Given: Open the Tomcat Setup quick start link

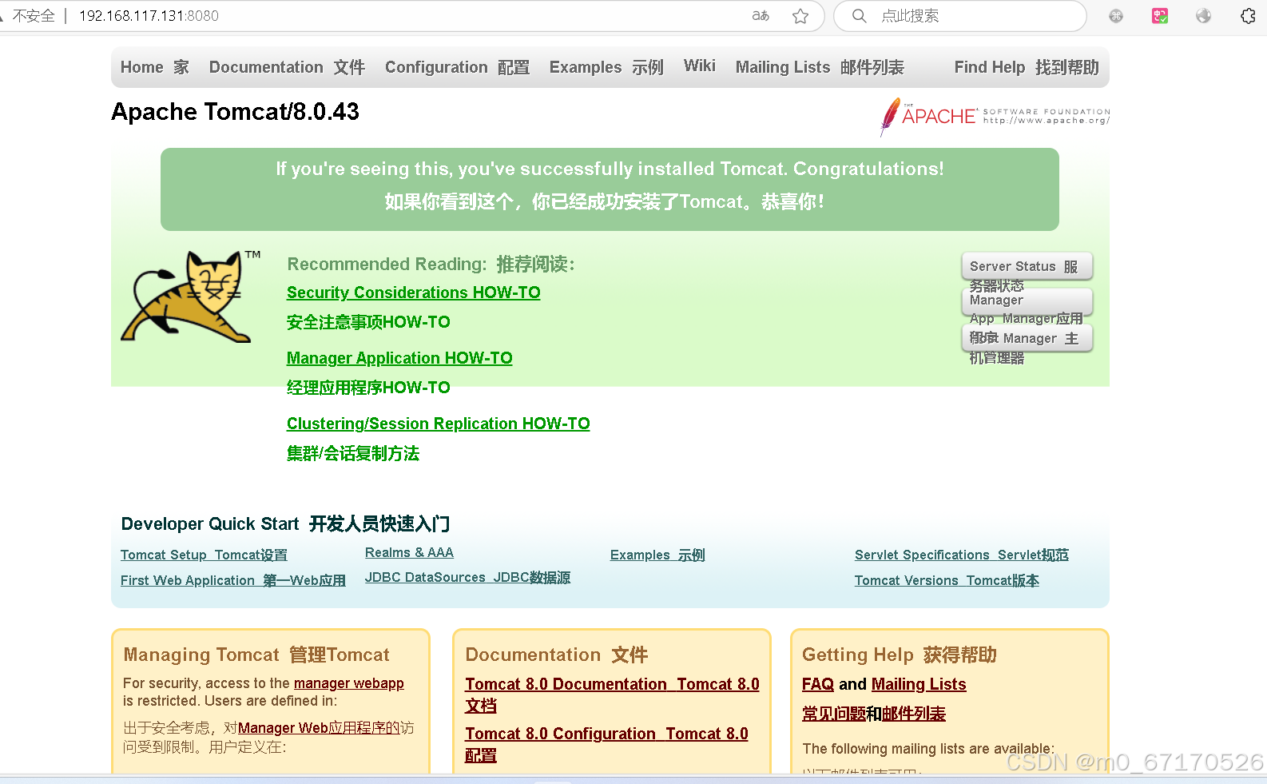Looking at the screenshot, I should tap(204, 555).
